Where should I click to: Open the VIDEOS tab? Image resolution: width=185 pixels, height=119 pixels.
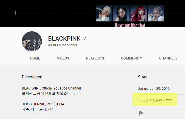(x=63, y=58)
